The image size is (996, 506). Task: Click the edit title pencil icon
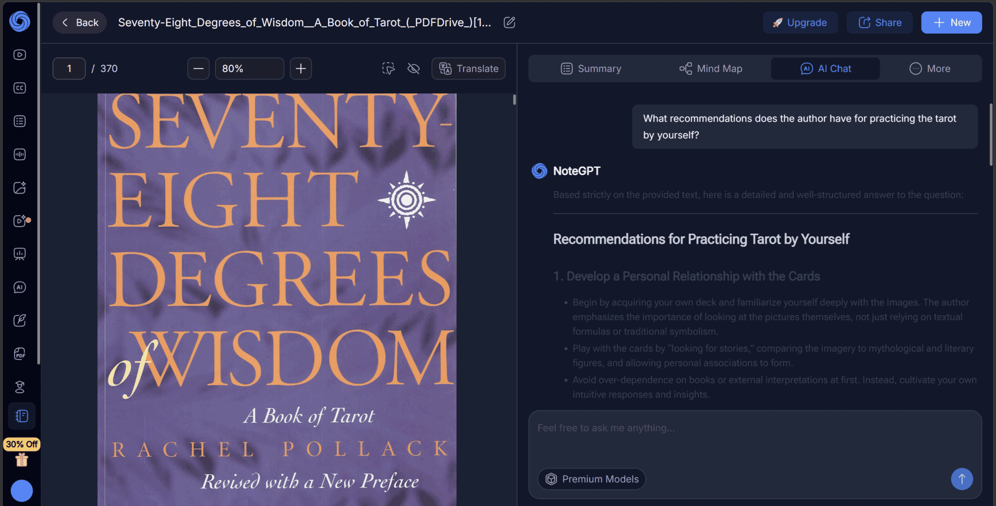[x=509, y=22]
